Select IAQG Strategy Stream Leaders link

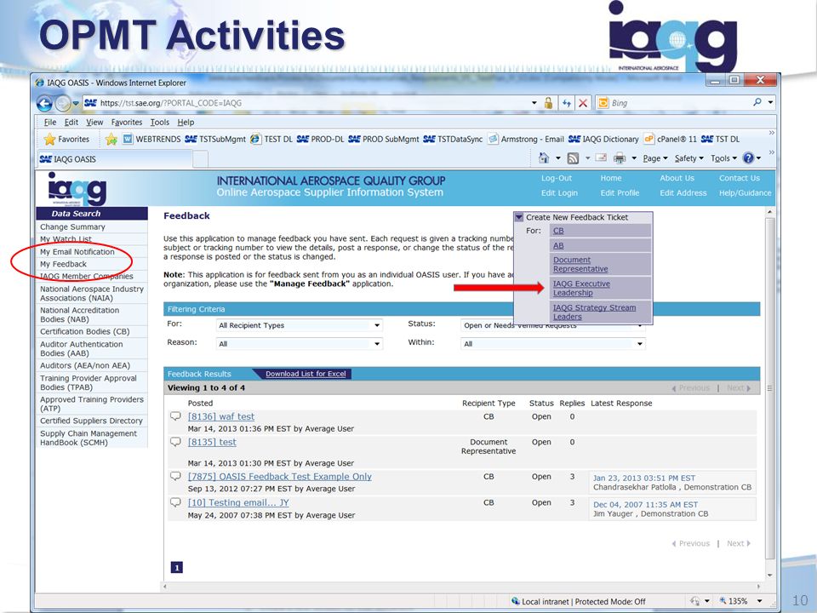(594, 312)
